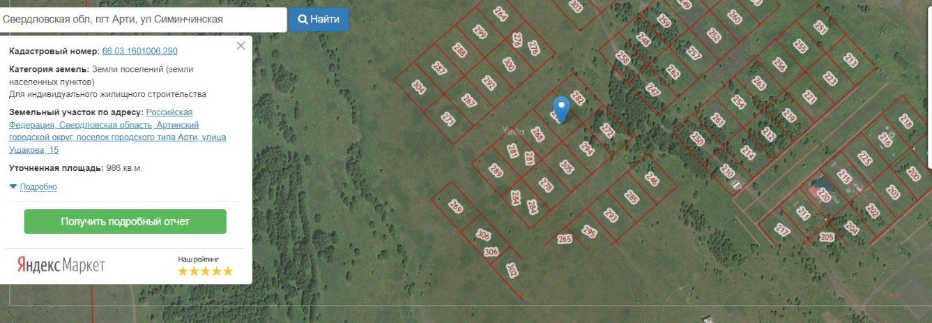Open cadastral number 66:03:1601006:290 link
The width and height of the screenshot is (932, 323).
[139, 52]
